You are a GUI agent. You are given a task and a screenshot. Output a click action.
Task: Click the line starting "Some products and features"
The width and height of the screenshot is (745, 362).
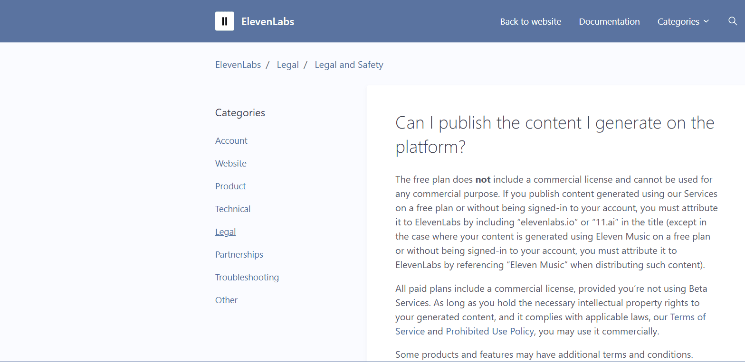pos(544,354)
